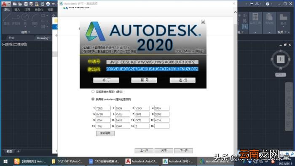
Task: Switch to the Drawing1 file tab
Action: pyautogui.click(x=43, y=38)
